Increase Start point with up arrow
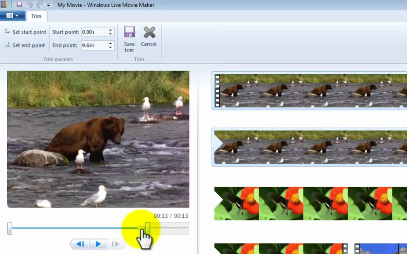407x254 pixels. [111, 30]
